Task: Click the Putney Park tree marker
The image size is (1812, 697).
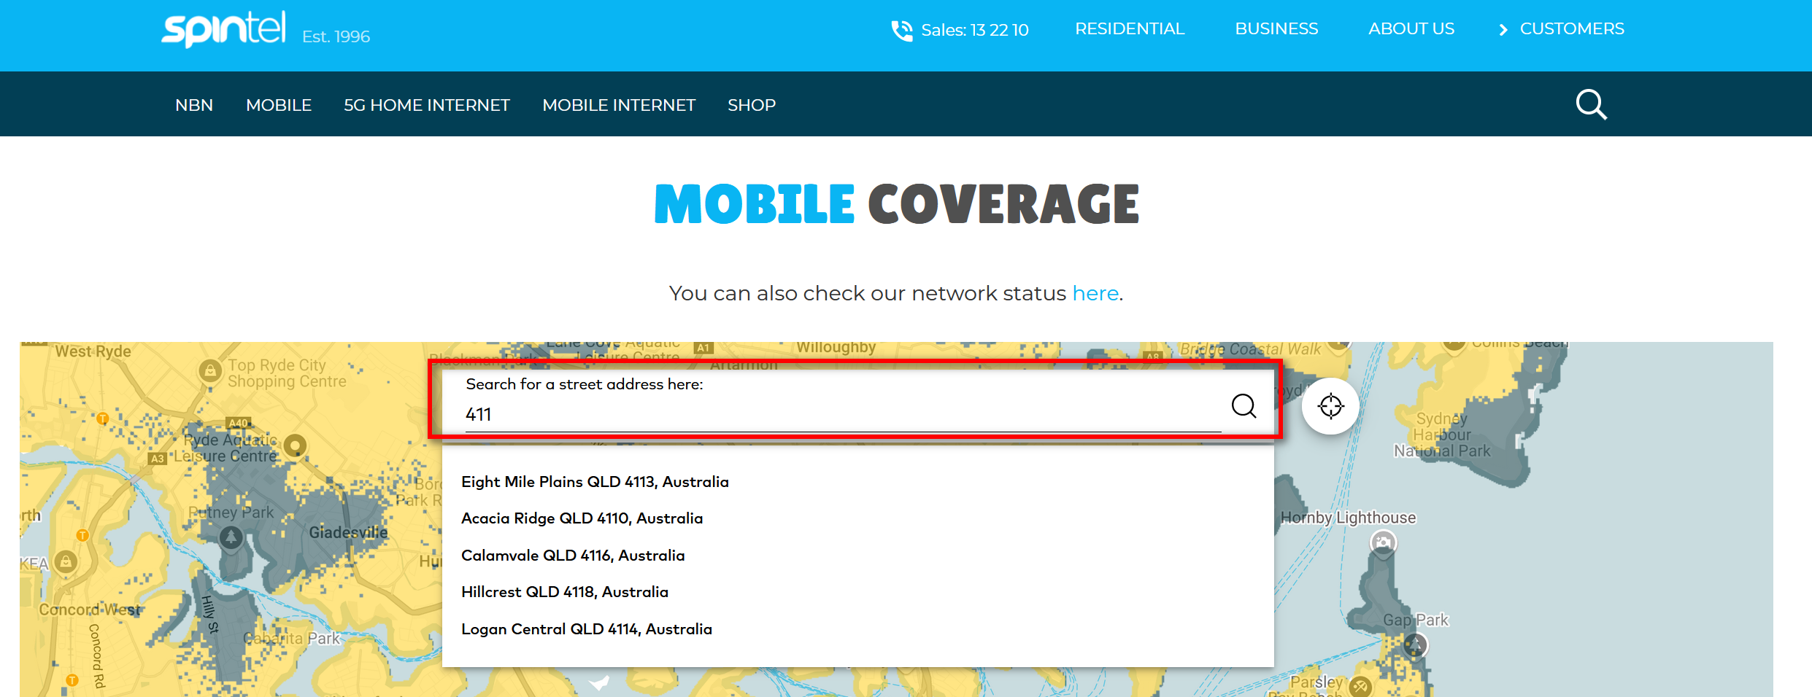Action: 231,538
